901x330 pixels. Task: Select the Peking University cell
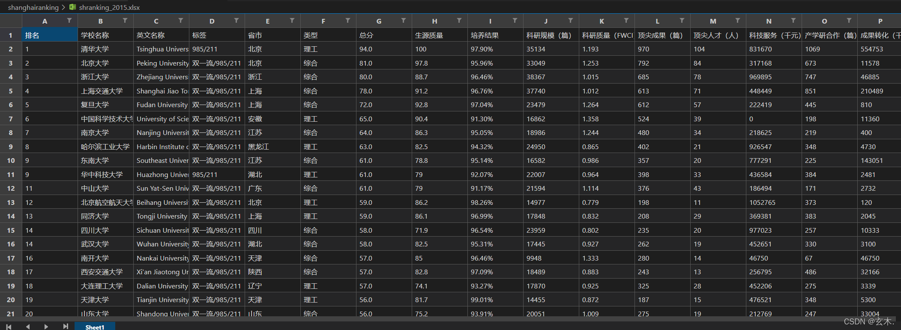161,63
